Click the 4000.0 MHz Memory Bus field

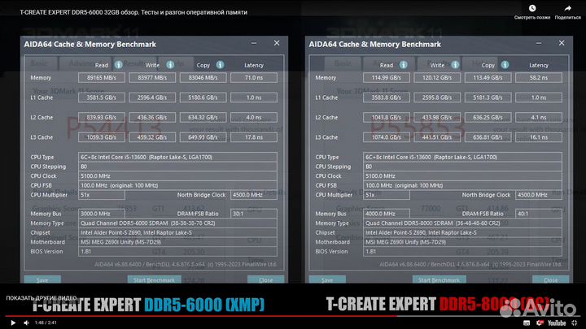(387, 214)
